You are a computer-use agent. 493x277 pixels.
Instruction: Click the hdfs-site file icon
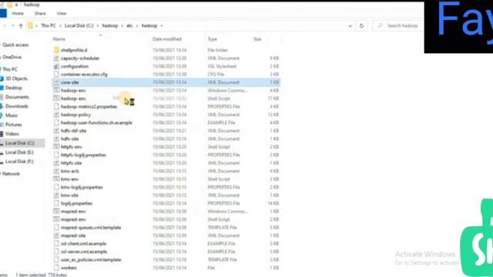(56, 138)
